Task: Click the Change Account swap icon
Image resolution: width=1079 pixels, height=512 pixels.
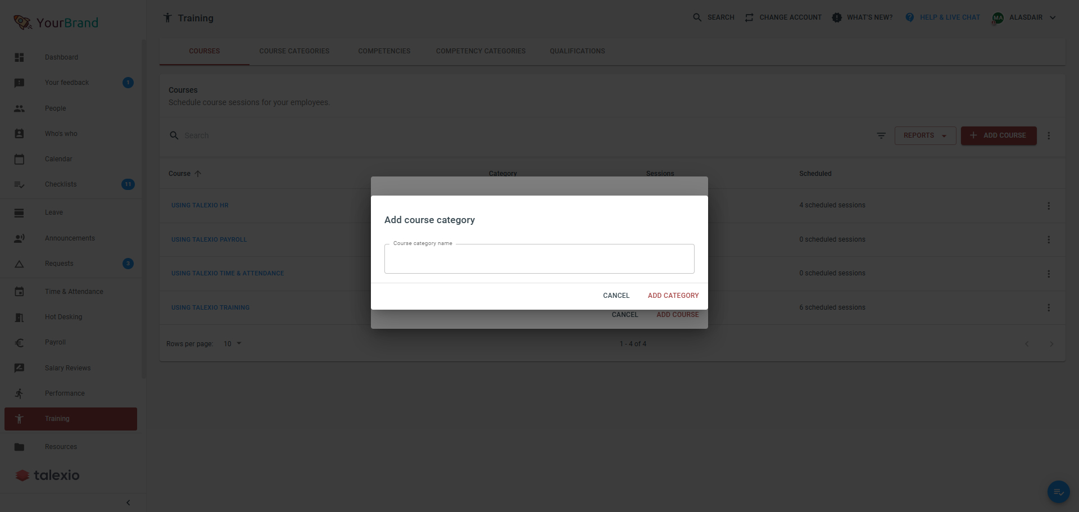Action: 749,17
